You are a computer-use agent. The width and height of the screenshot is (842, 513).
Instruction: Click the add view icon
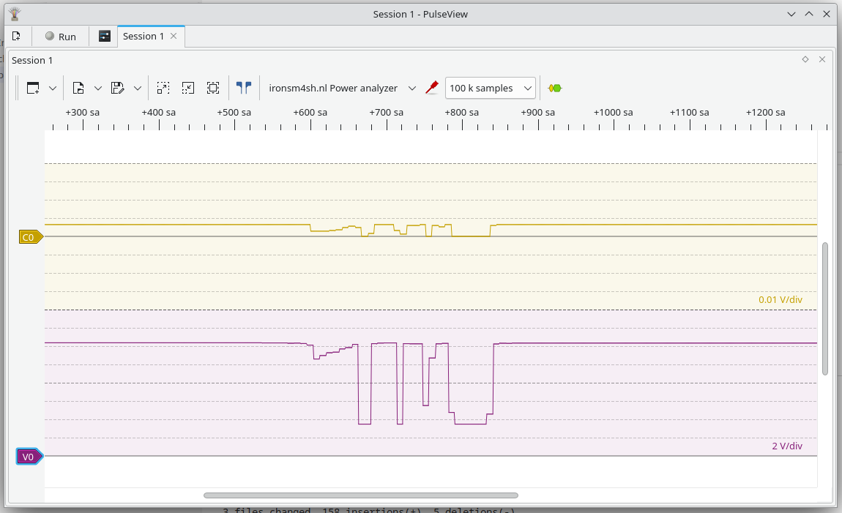pyautogui.click(x=33, y=88)
